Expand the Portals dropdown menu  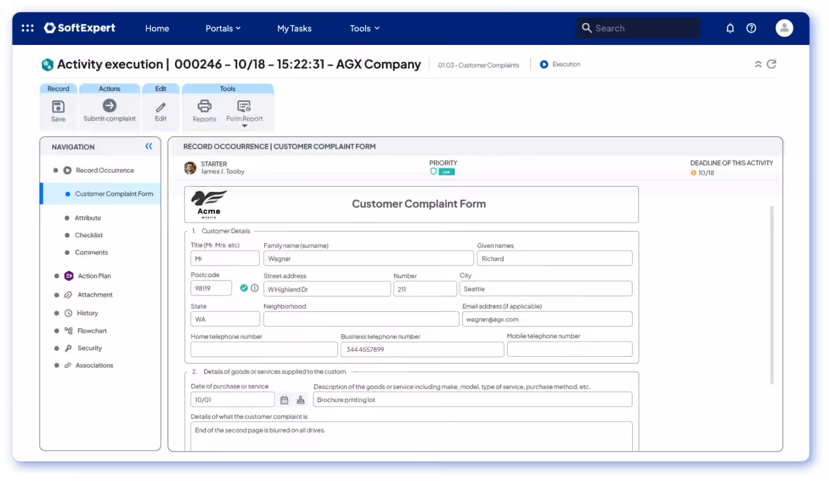(x=223, y=28)
